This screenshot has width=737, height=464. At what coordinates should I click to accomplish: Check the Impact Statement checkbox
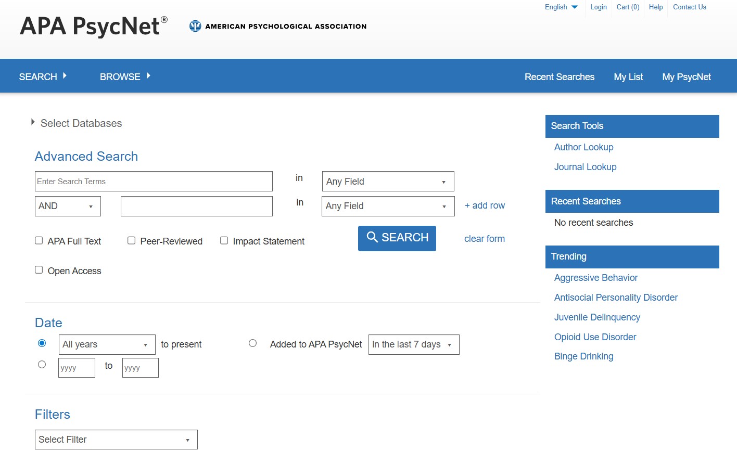click(224, 240)
